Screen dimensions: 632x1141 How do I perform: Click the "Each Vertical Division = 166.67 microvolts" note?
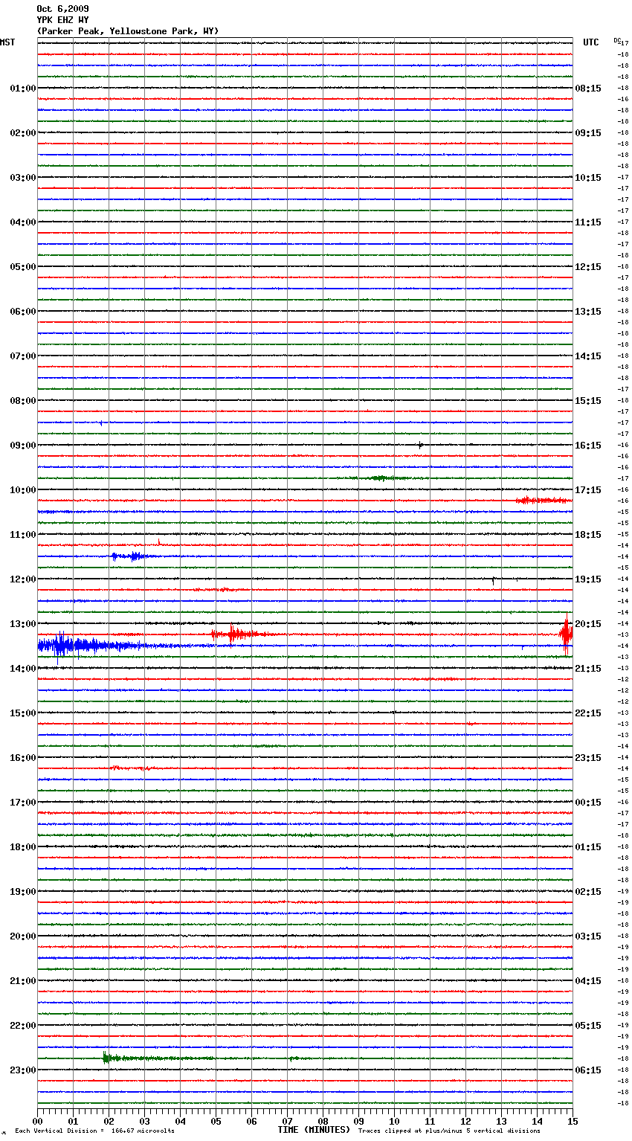pos(95,1131)
